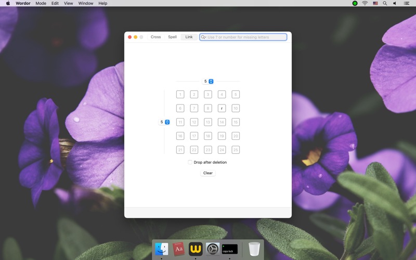Screen dimensions: 416x260
Task: Select grid cell 2
Action: pos(194,95)
